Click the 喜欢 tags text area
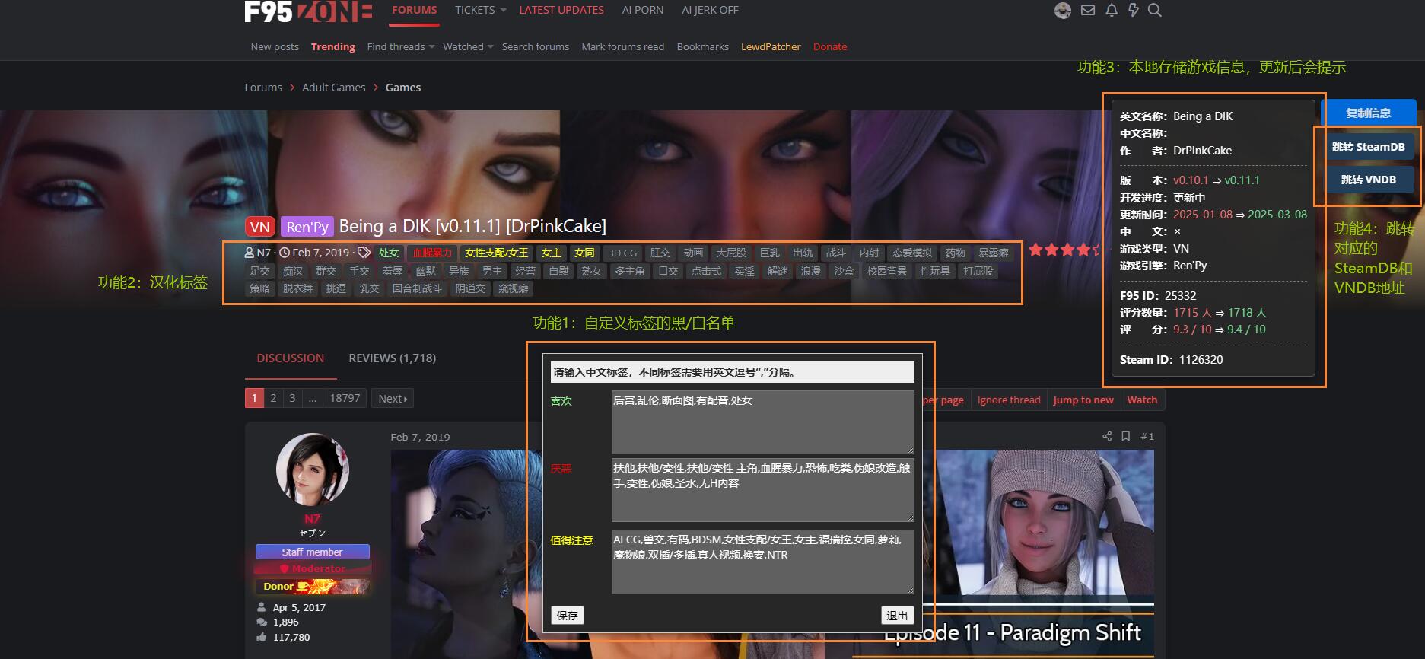Viewport: 1425px width, 659px height. [762, 422]
